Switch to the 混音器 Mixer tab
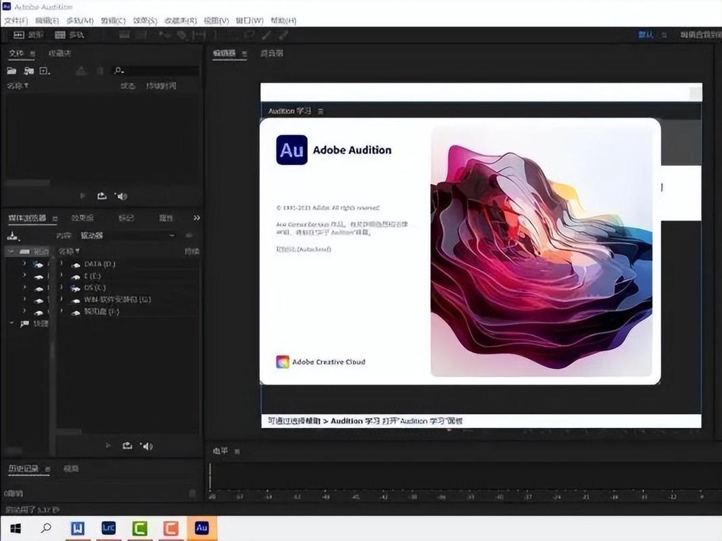 click(272, 53)
